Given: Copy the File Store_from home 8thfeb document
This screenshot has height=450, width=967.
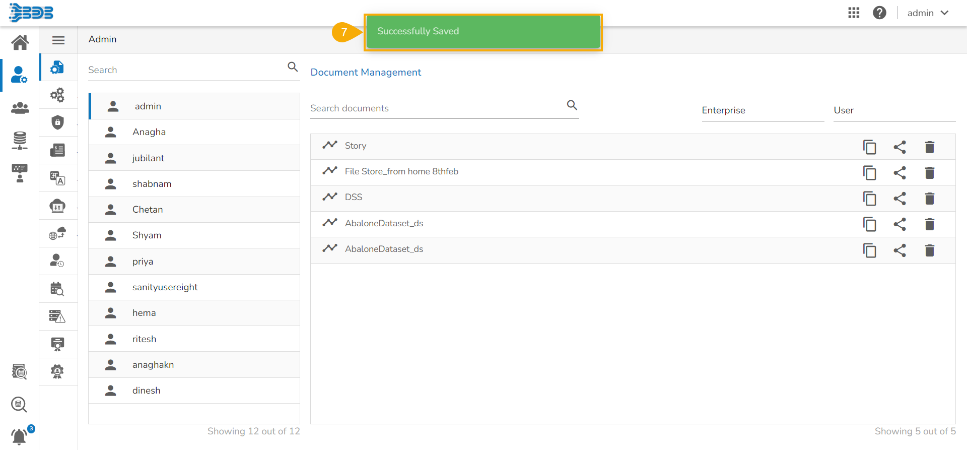Looking at the screenshot, I should tap(869, 173).
